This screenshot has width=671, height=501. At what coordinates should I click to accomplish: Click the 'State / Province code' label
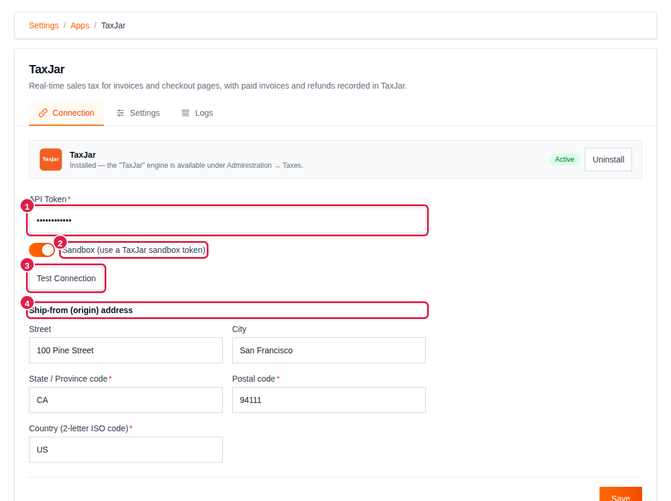pos(68,379)
